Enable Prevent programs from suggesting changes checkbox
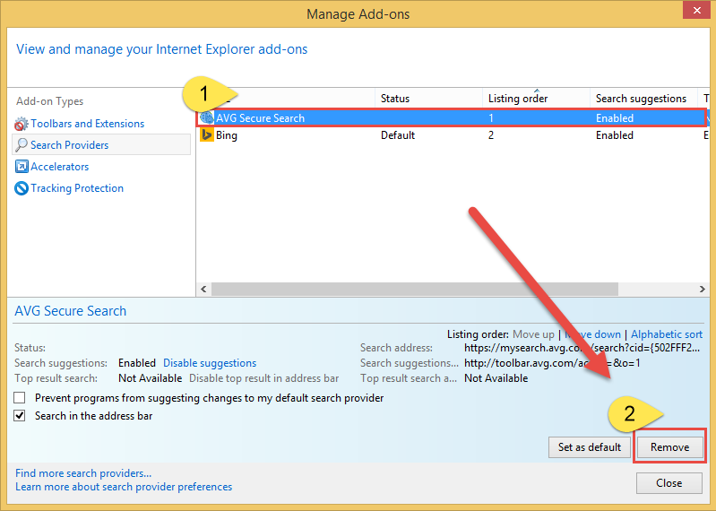Image resolution: width=716 pixels, height=511 pixels. (x=19, y=398)
